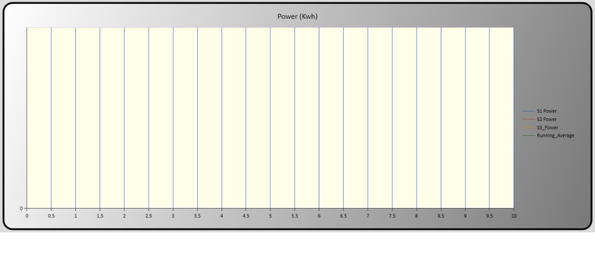
Task: Click the S1 Power legend entry
Action: pos(547,111)
